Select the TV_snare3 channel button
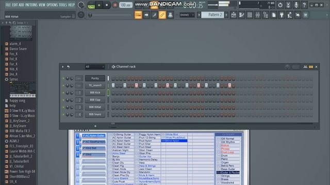The width and height of the screenshot is (330, 185). (x=95, y=85)
